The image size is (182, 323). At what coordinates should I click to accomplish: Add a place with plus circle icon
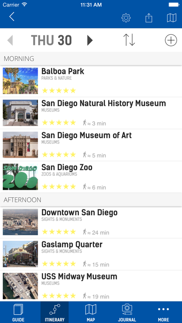tap(171, 40)
